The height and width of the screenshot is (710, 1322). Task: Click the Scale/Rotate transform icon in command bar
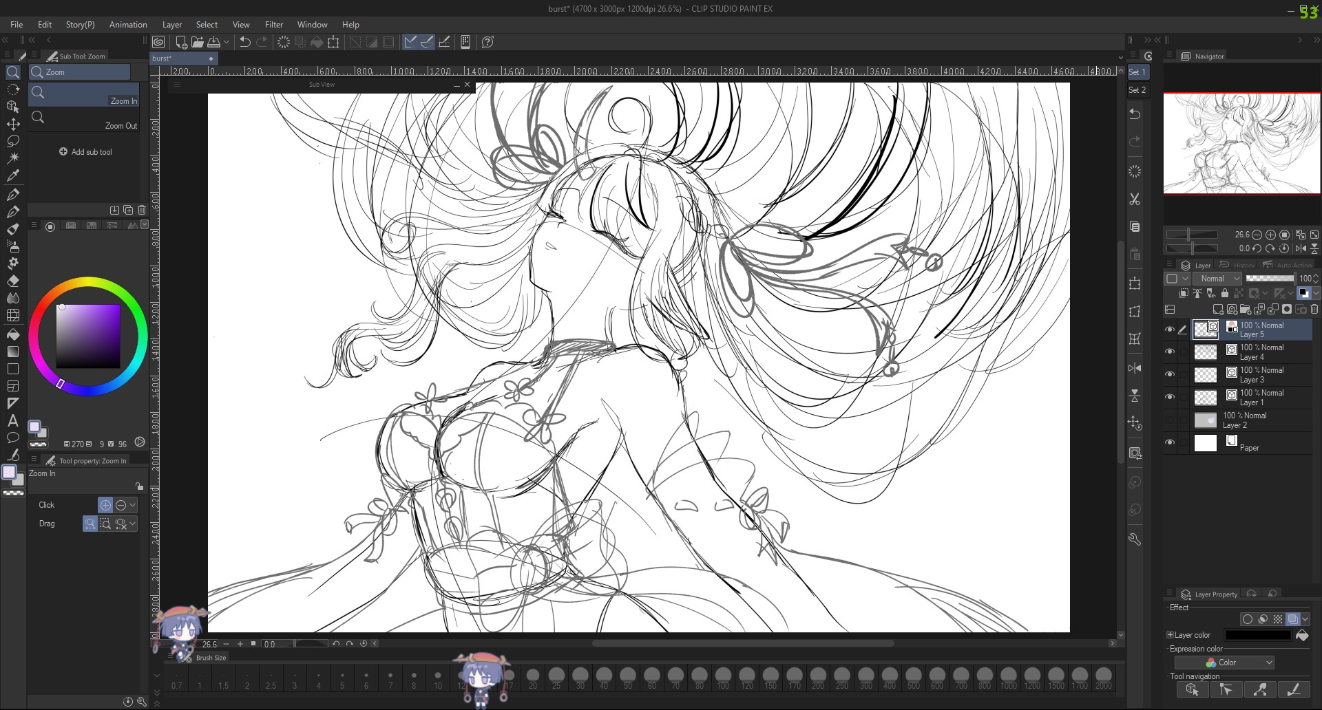tap(333, 42)
